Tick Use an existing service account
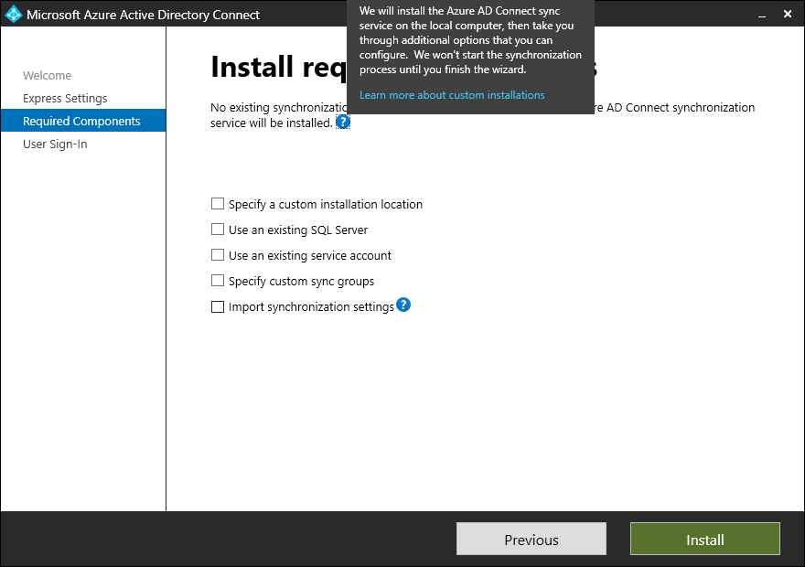This screenshot has height=567, width=805. tap(218, 255)
